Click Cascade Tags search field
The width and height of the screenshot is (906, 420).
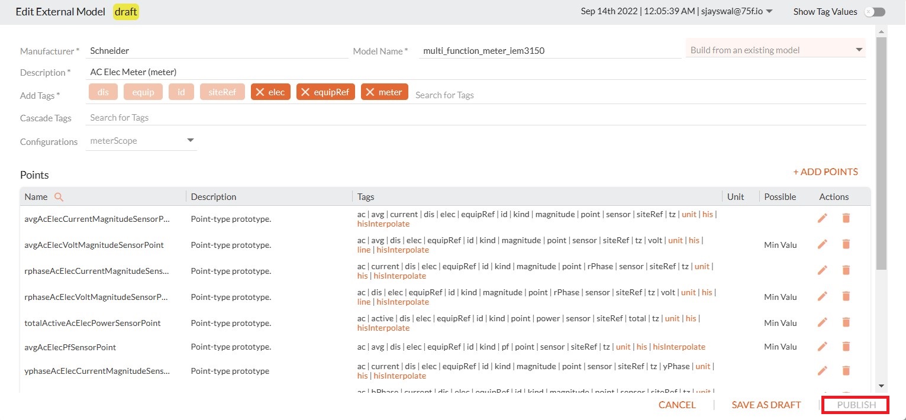coord(476,118)
